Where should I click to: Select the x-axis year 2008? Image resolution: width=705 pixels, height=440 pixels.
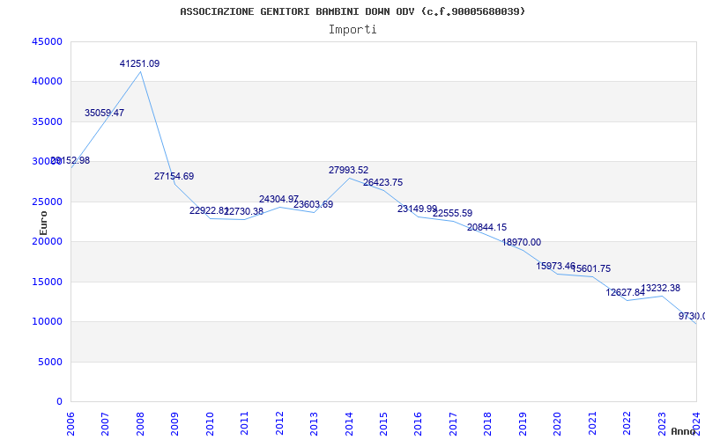pyautogui.click(x=140, y=424)
